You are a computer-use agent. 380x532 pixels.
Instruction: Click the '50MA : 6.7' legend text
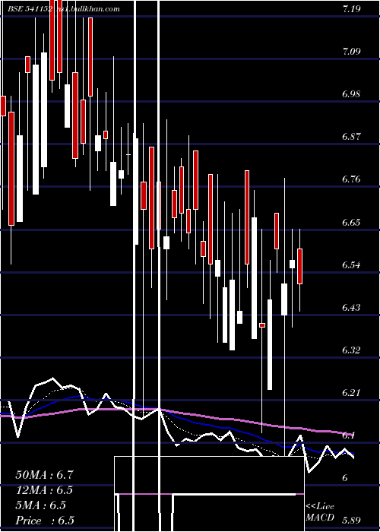pyautogui.click(x=44, y=475)
